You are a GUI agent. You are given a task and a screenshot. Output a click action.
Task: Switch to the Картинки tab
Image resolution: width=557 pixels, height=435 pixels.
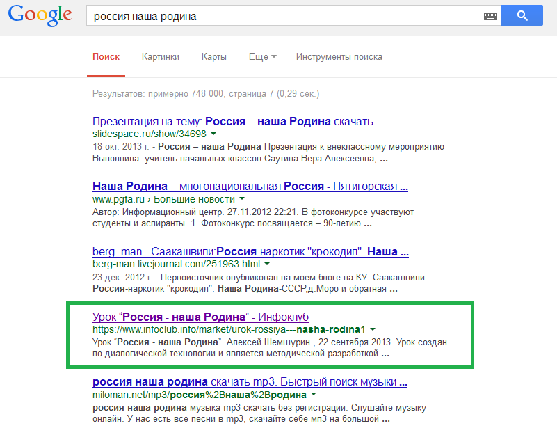point(160,57)
